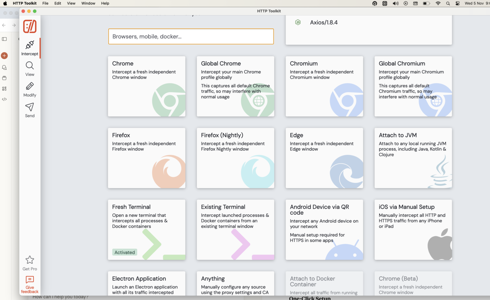Viewport: 490px width, 300px height.
Task: Click the HTTP Toolkit logo icon
Action: (30, 26)
